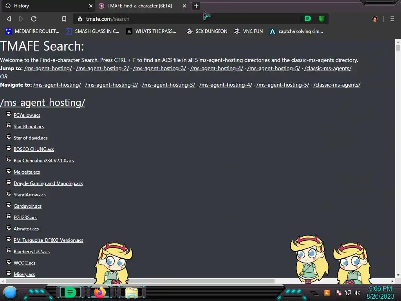Image resolution: width=401 pixels, height=301 pixels.
Task: Open Star Bharat.acs file link
Action: tap(29, 127)
